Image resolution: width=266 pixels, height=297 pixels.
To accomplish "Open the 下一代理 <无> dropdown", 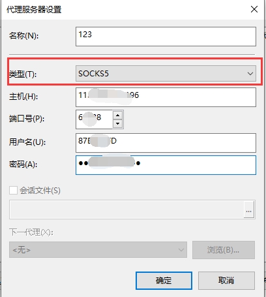I will pyautogui.click(x=98, y=249).
